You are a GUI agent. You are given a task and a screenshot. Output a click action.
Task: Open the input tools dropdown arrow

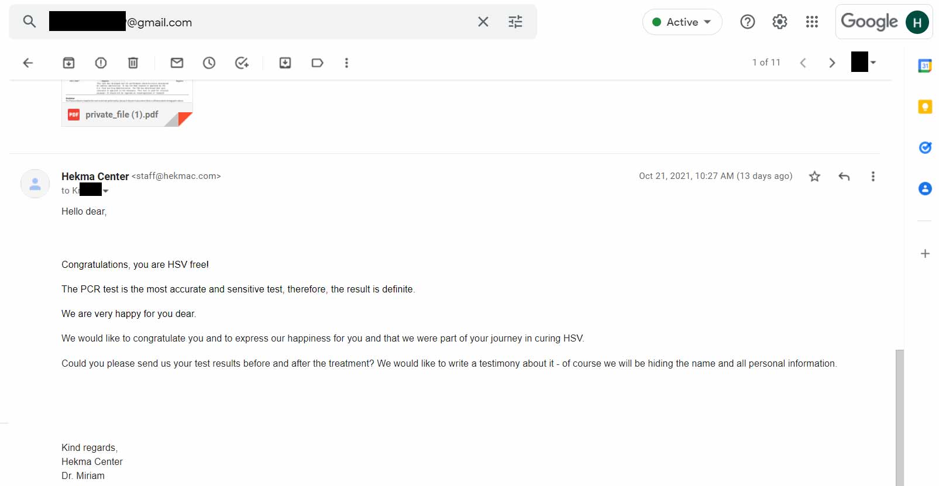tap(873, 62)
